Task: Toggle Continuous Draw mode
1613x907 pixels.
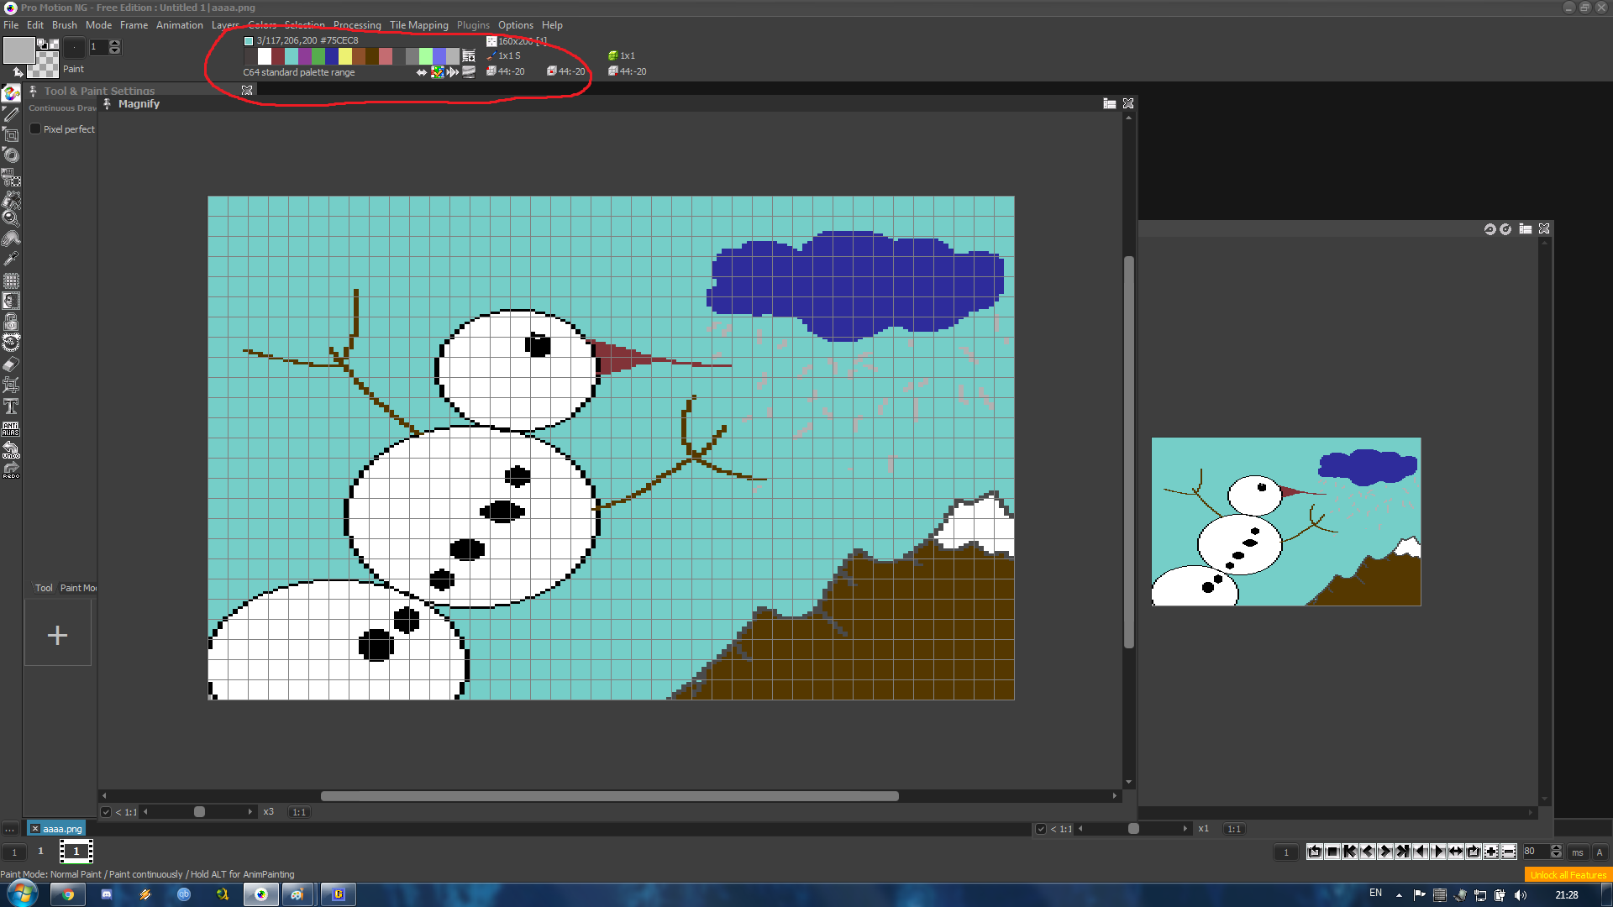Action: coord(61,107)
